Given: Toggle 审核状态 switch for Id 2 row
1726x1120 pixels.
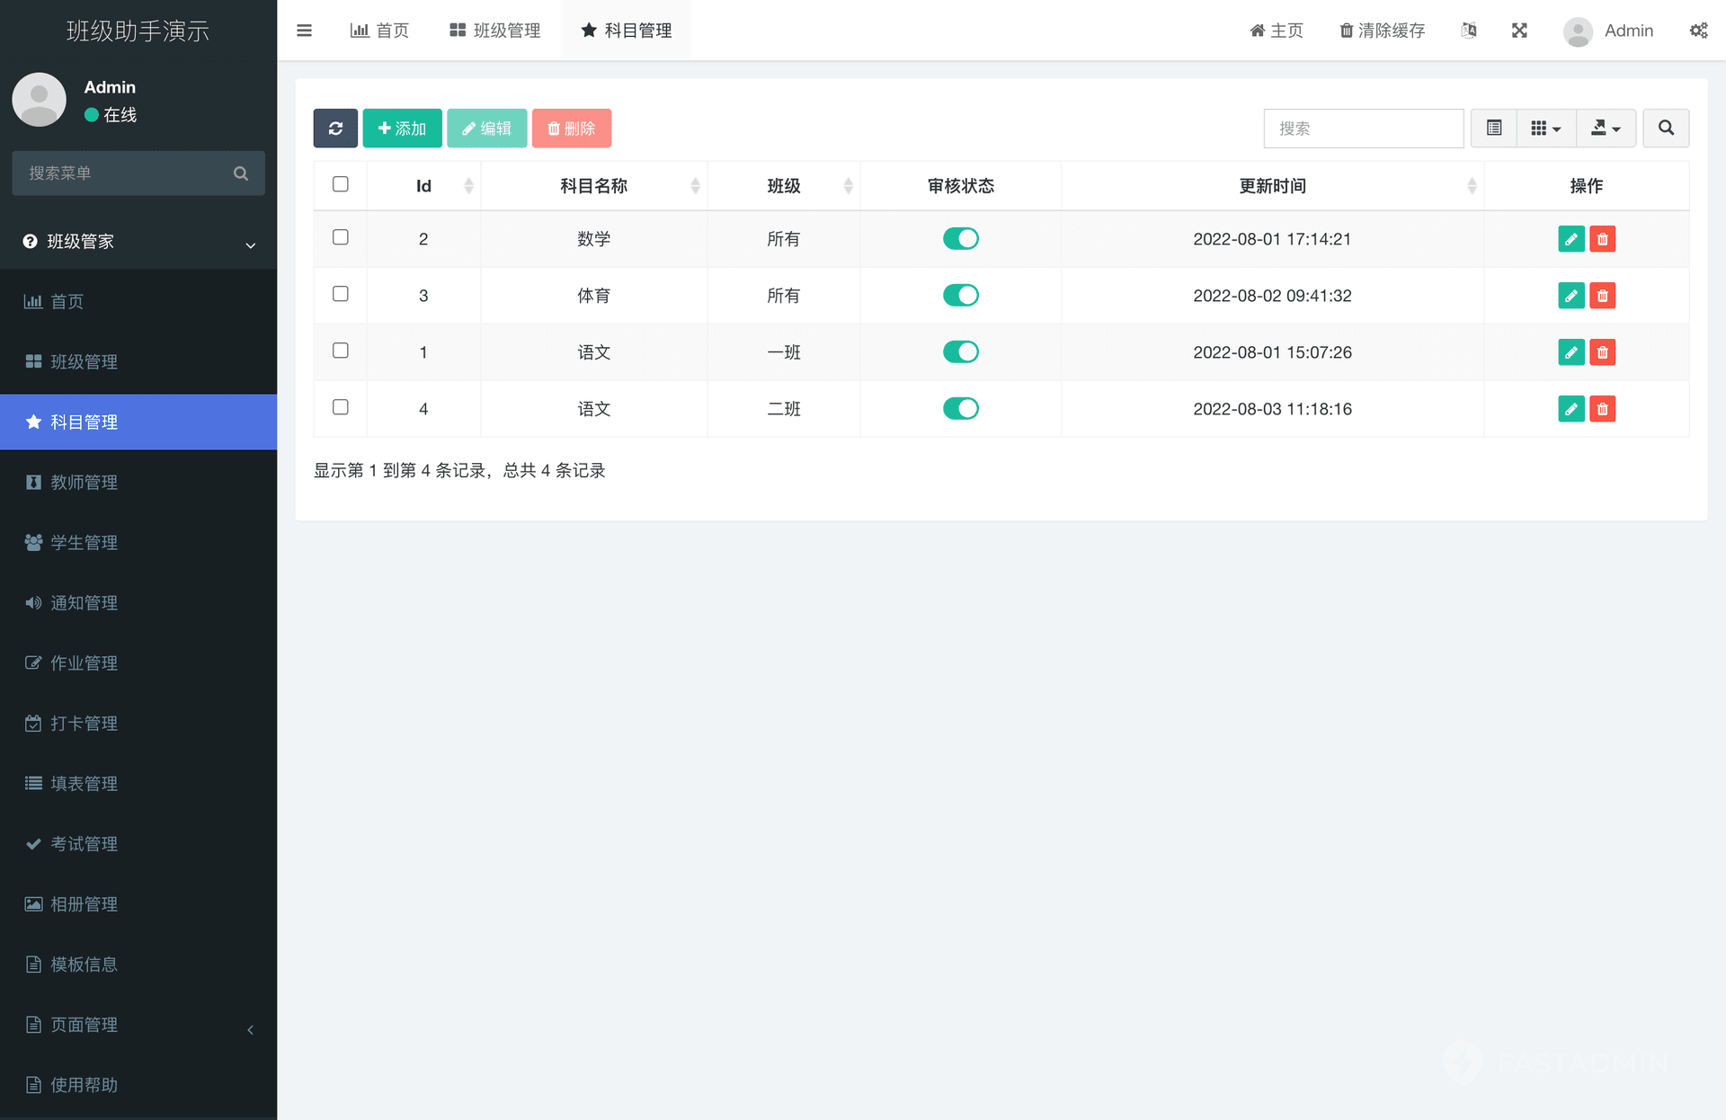Looking at the screenshot, I should click(960, 239).
